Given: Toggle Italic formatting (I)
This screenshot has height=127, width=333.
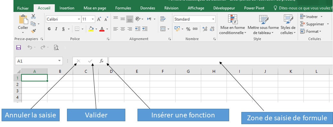Looking at the screenshot, I should [x=56, y=29].
